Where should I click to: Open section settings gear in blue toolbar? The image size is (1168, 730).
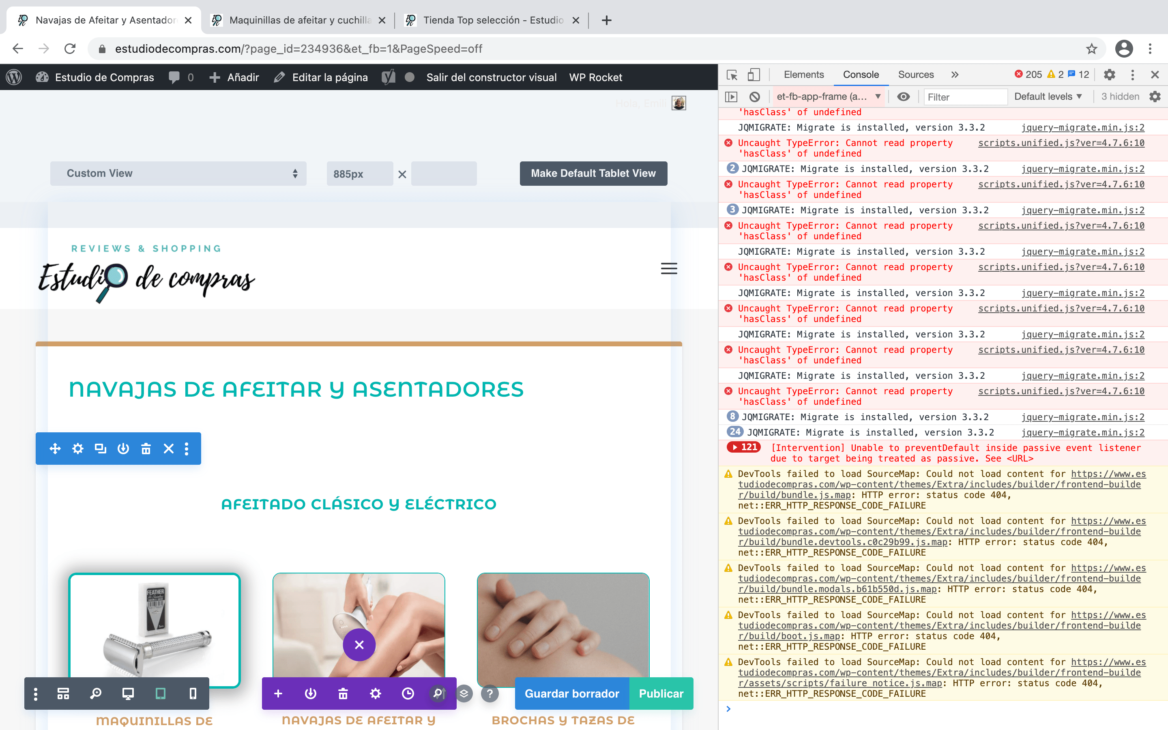78,449
